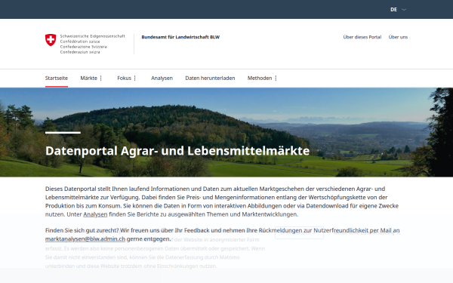
Task: Open the Märkte menu item
Action: point(88,78)
